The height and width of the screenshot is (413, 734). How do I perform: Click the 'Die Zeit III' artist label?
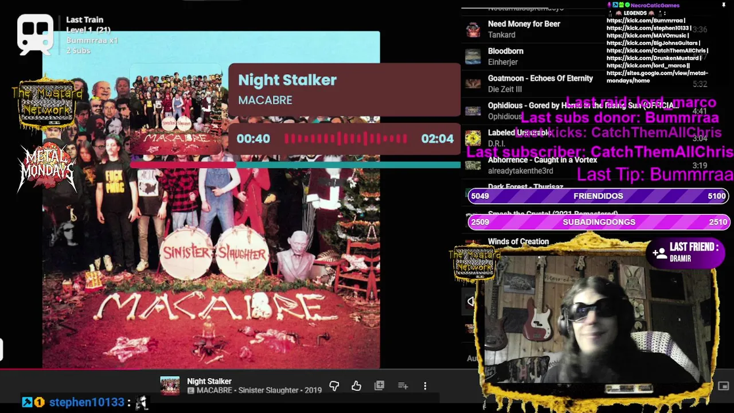click(x=505, y=89)
